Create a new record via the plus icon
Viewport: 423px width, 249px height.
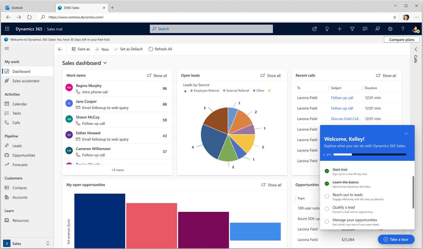click(x=340, y=29)
